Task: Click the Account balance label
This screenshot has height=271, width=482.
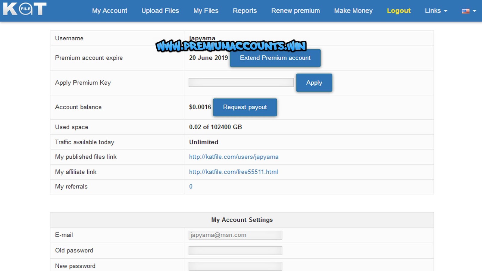Action: [78, 107]
